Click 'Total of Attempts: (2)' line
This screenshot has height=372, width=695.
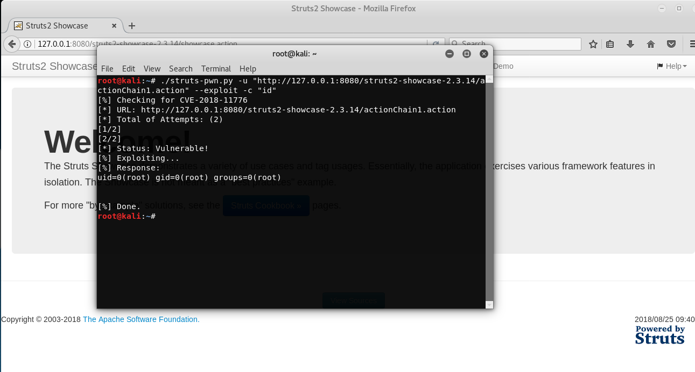pos(160,119)
